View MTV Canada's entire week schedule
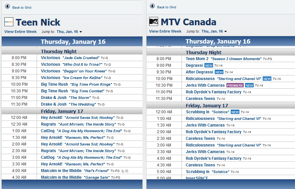295x189 pixels. pos(165,31)
